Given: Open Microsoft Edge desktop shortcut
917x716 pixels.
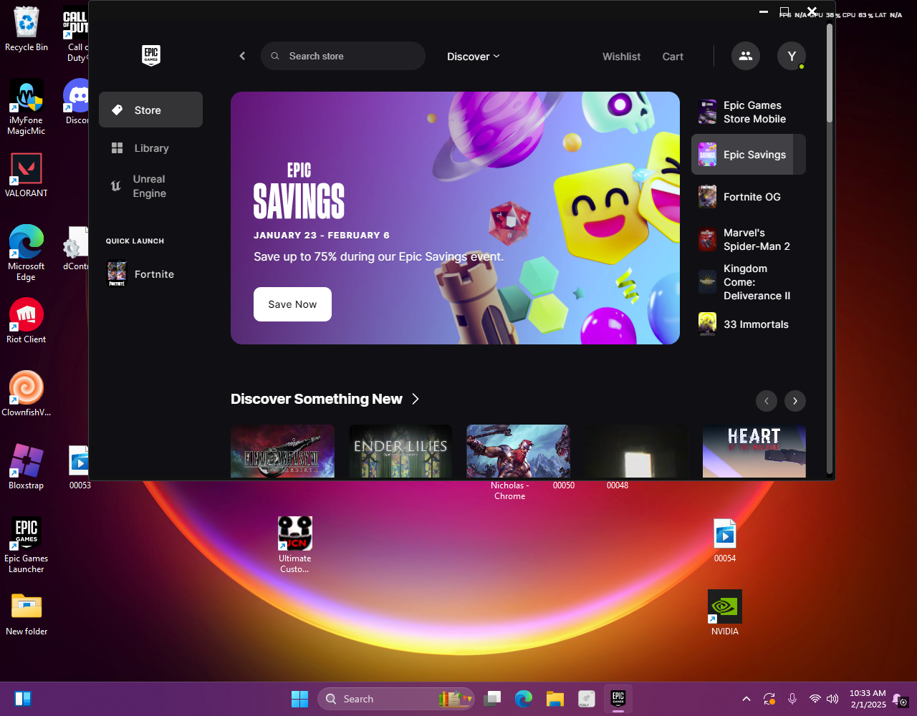Looking at the screenshot, I should coord(27,253).
